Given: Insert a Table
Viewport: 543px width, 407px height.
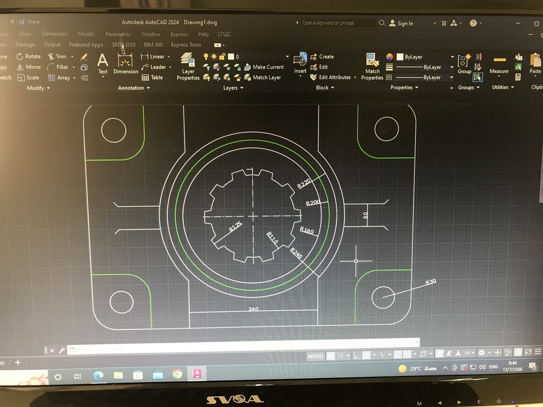Looking at the screenshot, I should coord(152,77).
